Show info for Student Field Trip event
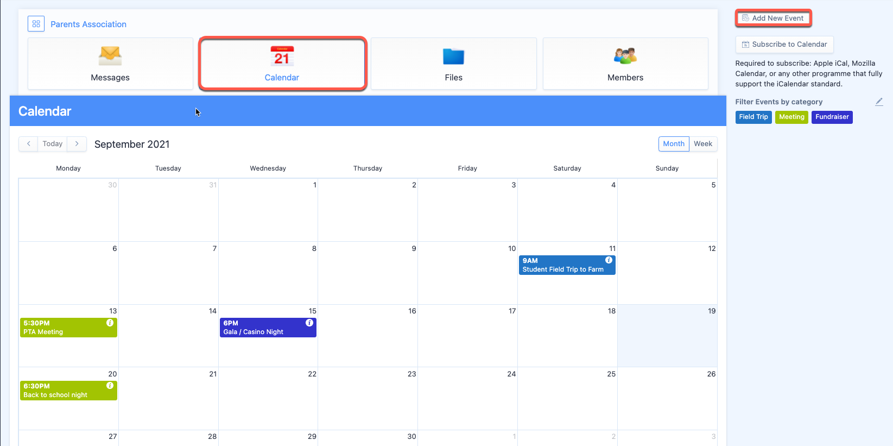Image resolution: width=893 pixels, height=446 pixels. pyautogui.click(x=609, y=260)
